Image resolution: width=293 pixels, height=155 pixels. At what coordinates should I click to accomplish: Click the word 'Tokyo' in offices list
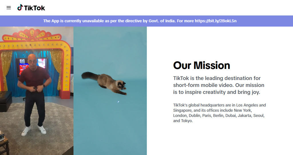tap(187, 121)
